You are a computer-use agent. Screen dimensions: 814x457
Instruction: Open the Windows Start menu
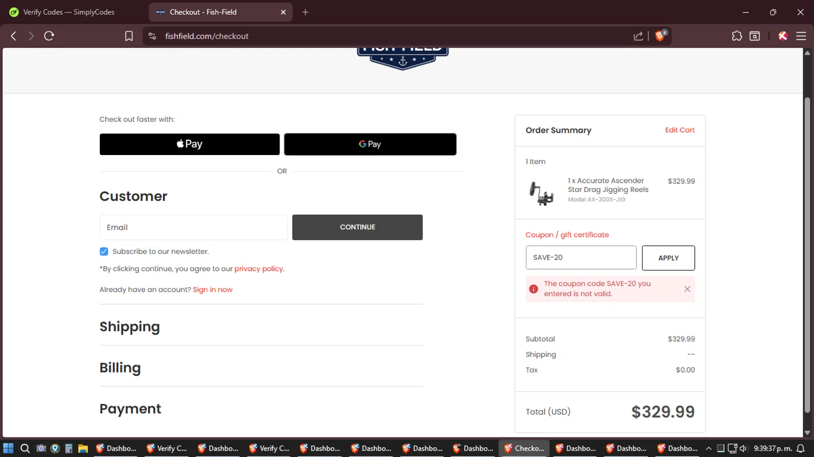[8, 448]
